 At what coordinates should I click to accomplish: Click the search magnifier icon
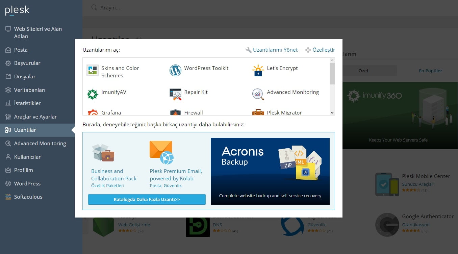tap(94, 7)
